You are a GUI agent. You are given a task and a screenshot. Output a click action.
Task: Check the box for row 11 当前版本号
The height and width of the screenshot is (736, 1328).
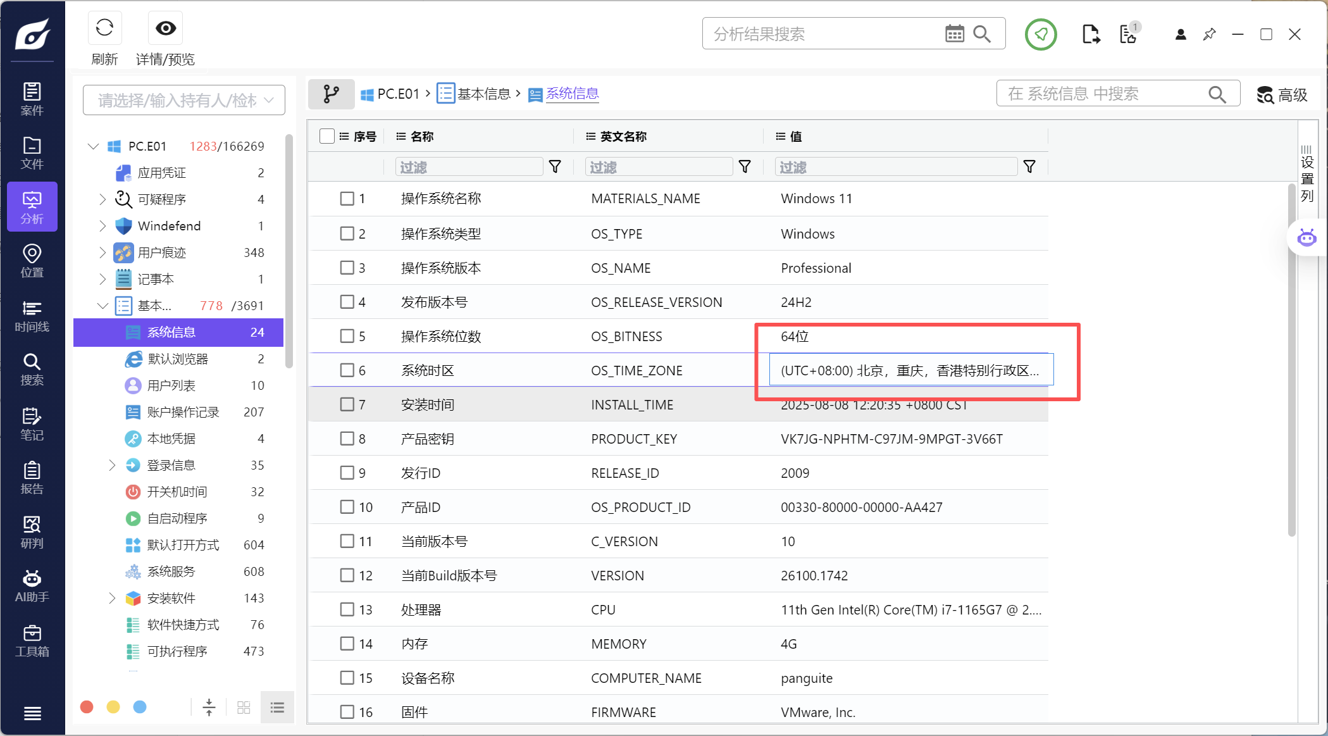tap(347, 541)
